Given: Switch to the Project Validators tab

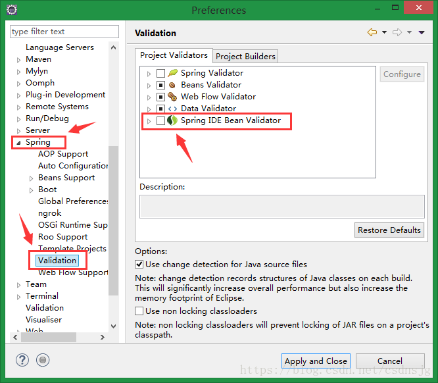Looking at the screenshot, I should pyautogui.click(x=174, y=55).
